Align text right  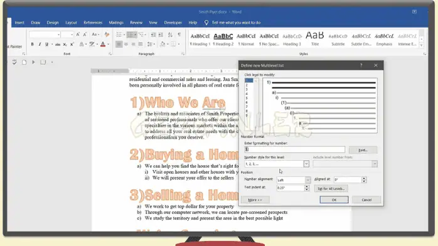[x=133, y=44]
